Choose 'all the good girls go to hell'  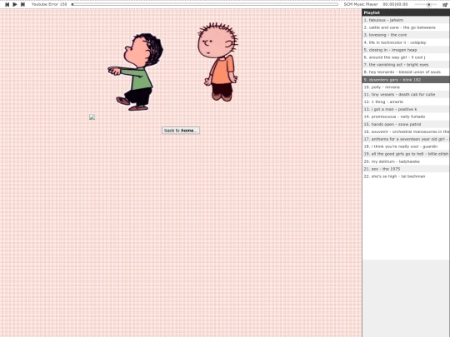click(x=406, y=154)
